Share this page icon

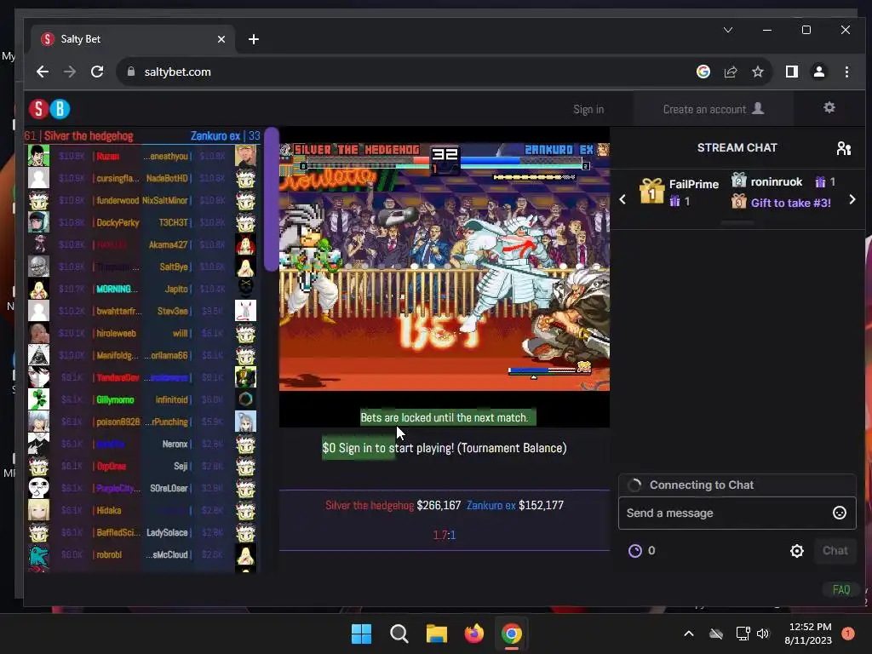pos(730,72)
